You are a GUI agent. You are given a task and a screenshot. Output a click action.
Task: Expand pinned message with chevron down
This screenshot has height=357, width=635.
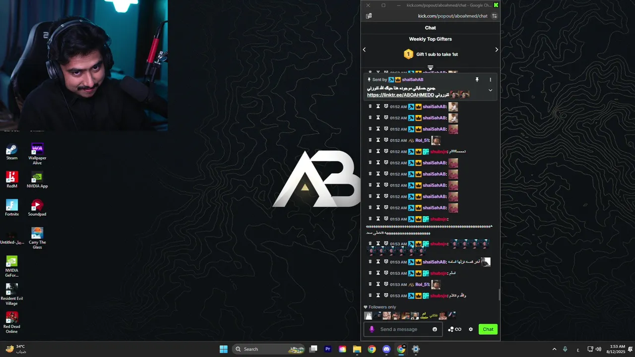490,90
